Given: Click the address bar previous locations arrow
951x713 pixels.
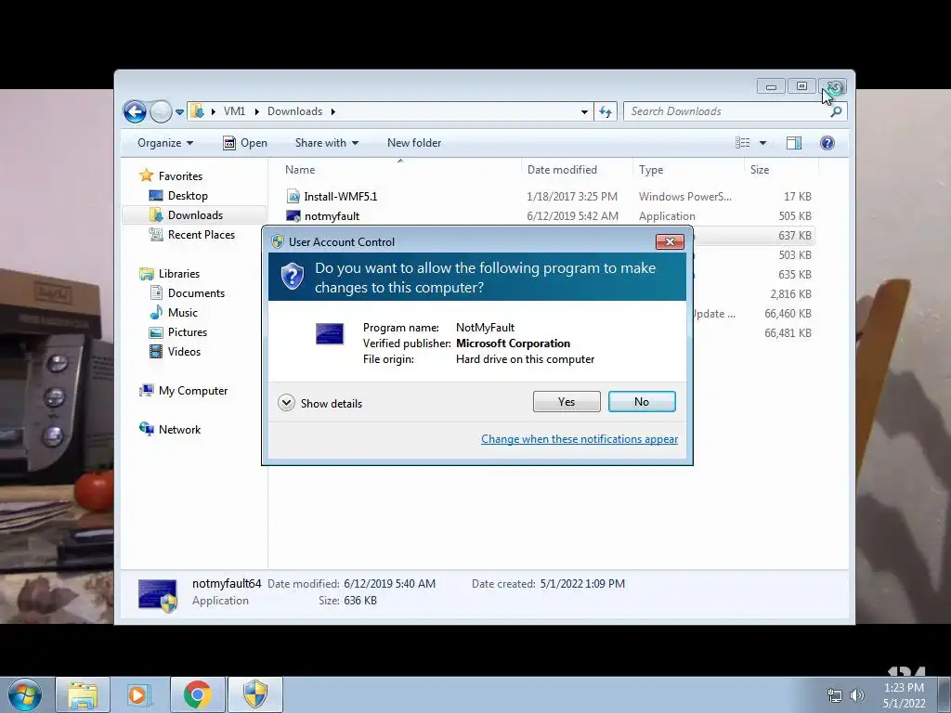Looking at the screenshot, I should click(584, 111).
